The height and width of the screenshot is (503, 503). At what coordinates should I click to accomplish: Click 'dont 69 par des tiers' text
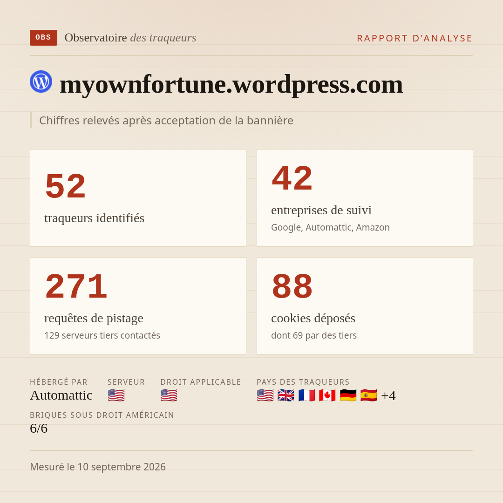(x=314, y=335)
